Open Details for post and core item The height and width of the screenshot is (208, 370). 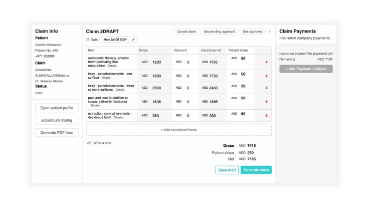click(95, 105)
